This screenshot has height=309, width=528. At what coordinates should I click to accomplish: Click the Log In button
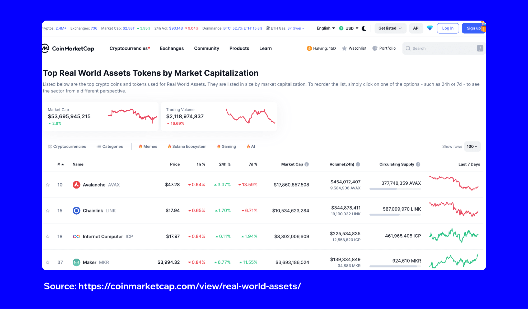(448, 28)
